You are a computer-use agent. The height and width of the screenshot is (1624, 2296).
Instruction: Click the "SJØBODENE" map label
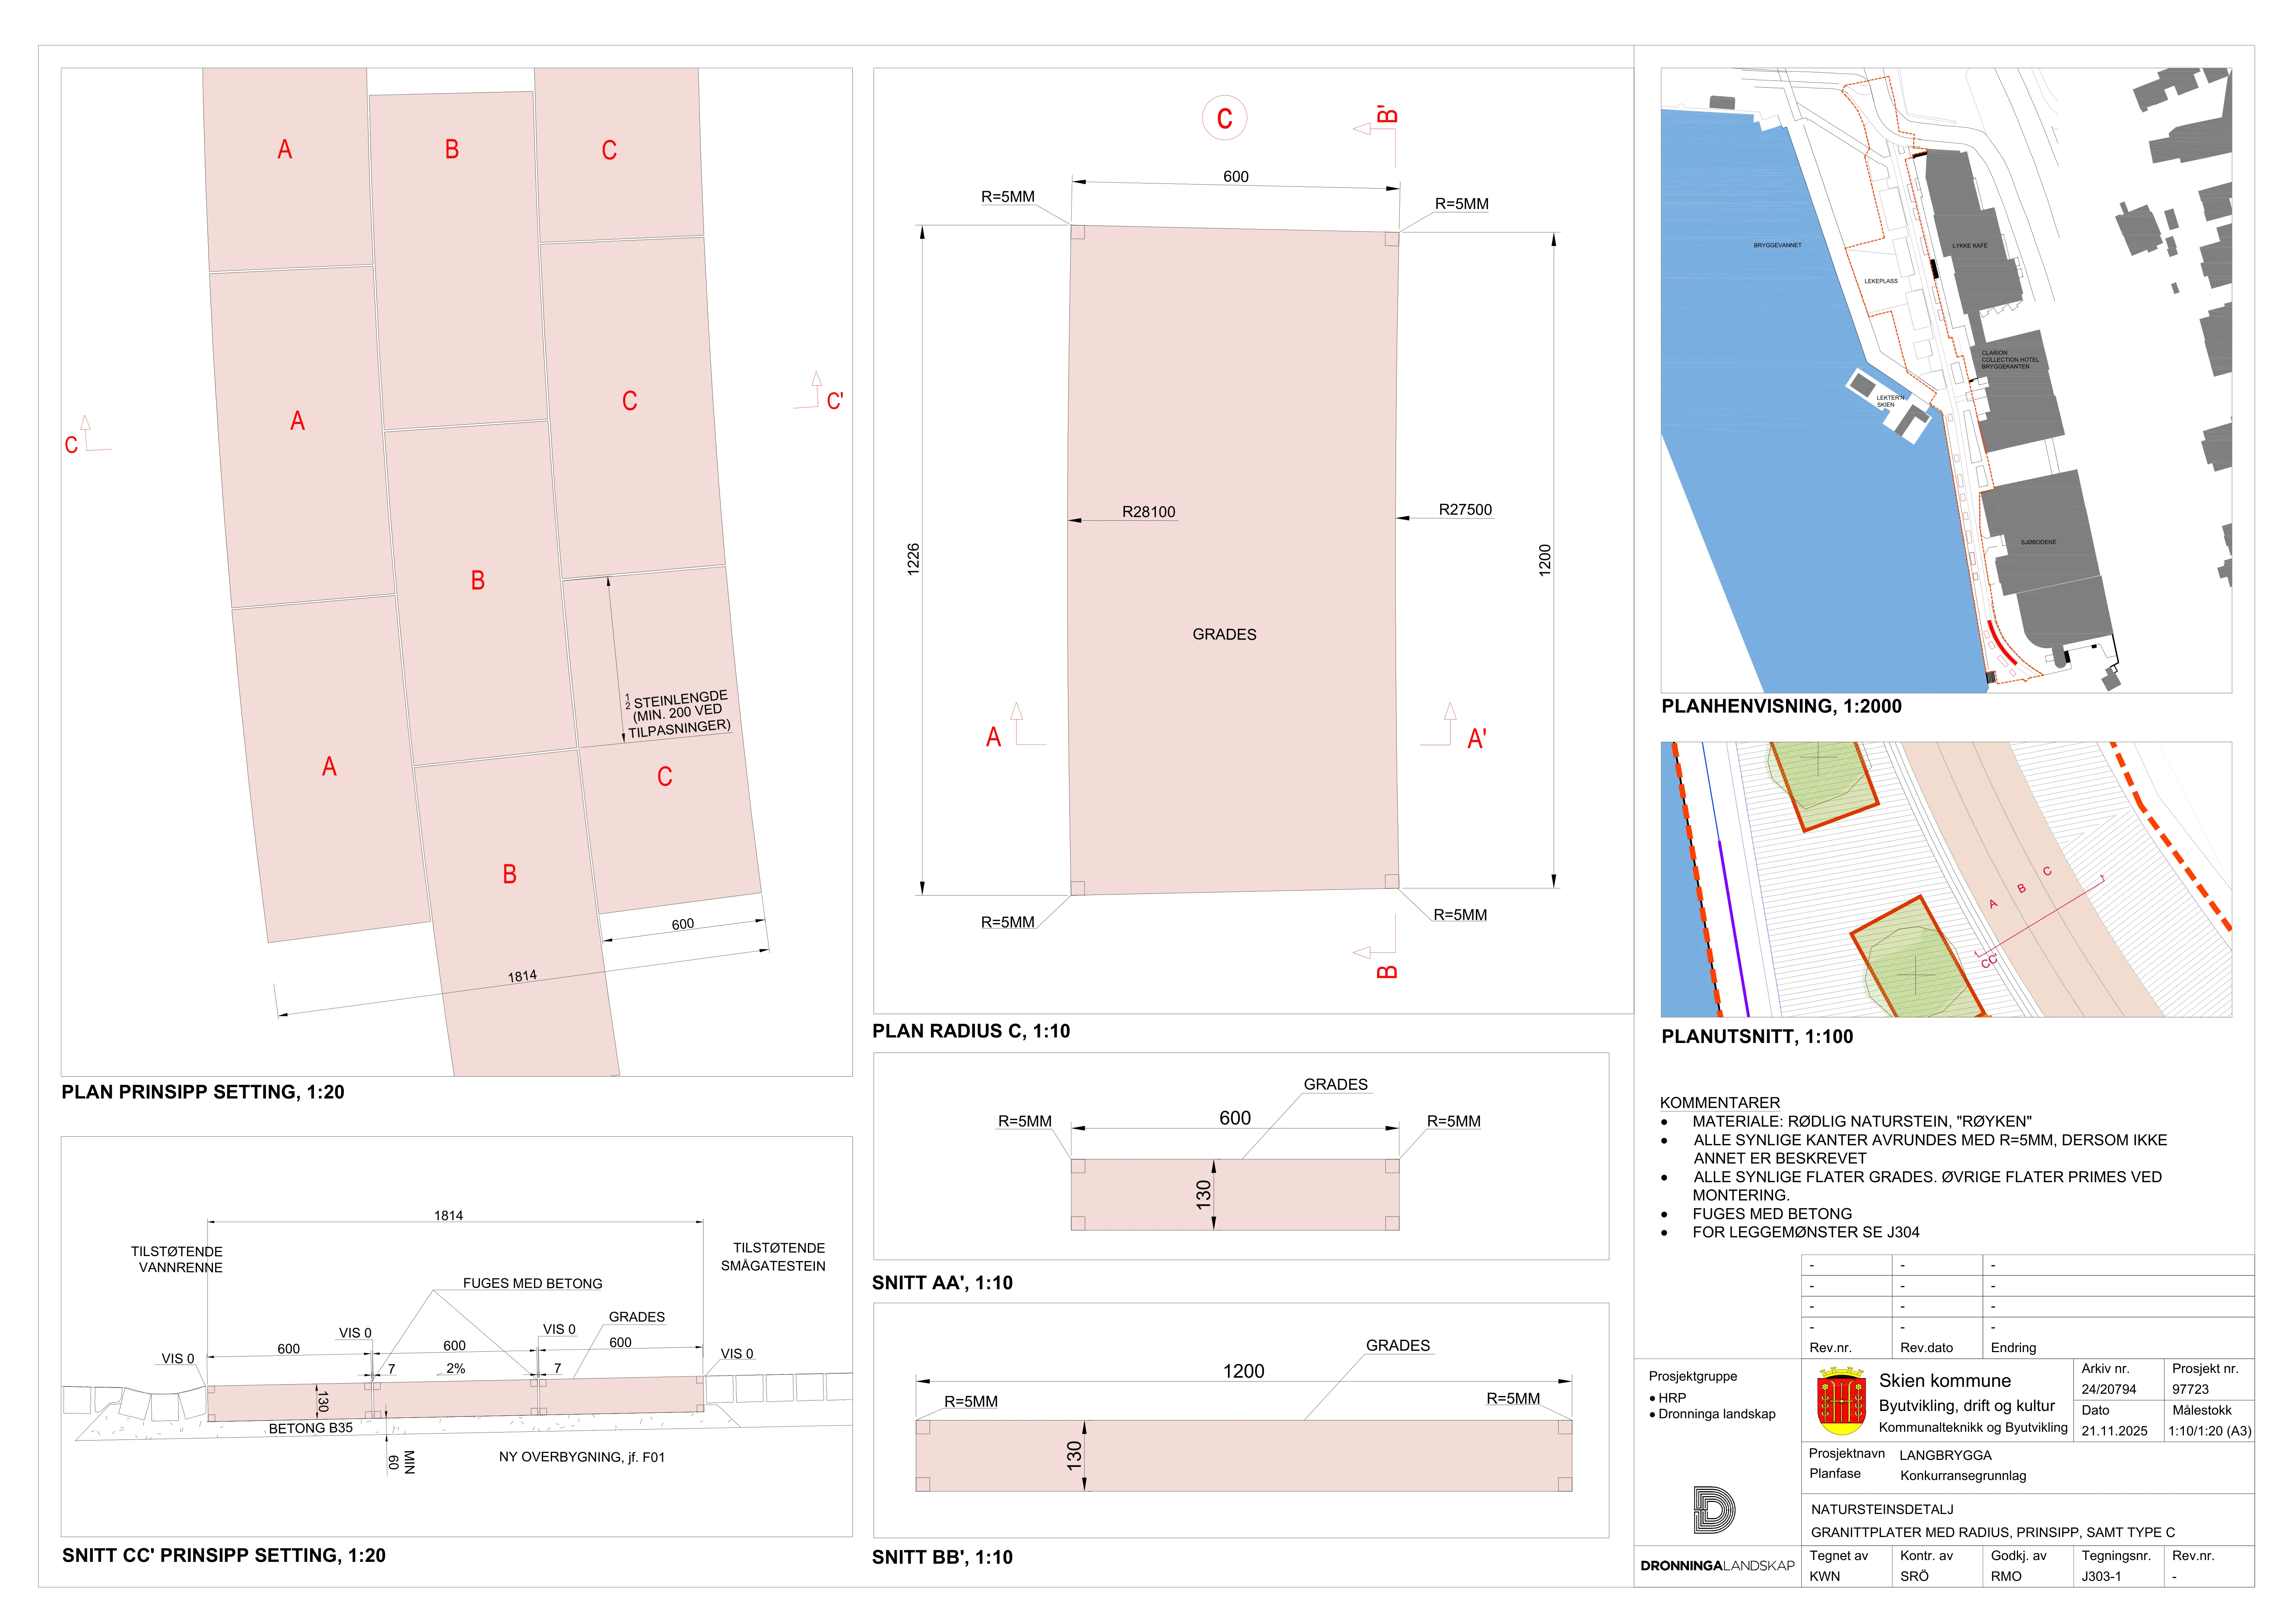point(2038,542)
